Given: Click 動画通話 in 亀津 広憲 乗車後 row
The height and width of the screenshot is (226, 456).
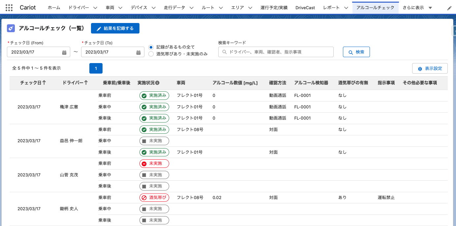Looking at the screenshot, I should coord(278,118).
